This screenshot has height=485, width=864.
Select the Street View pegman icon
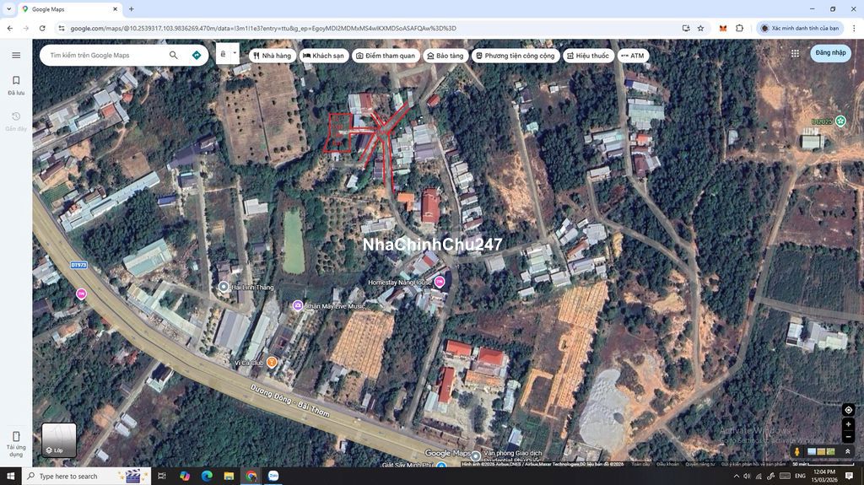(x=796, y=451)
